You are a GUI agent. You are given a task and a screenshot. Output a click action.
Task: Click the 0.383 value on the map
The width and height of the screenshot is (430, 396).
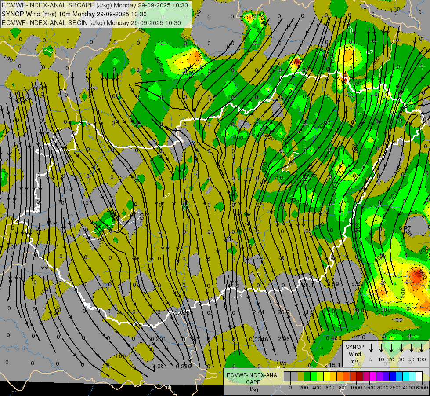coord(383,310)
